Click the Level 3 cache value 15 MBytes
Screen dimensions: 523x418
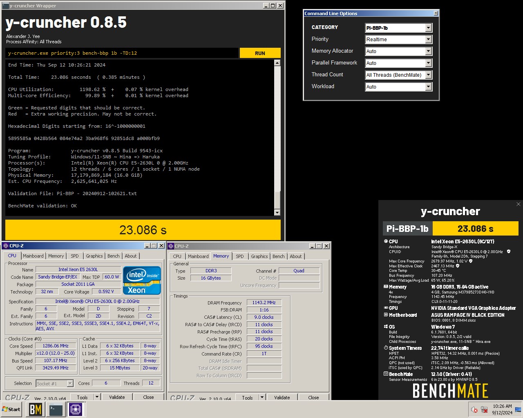[x=120, y=368]
